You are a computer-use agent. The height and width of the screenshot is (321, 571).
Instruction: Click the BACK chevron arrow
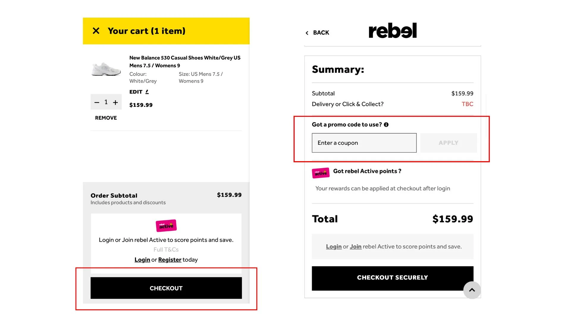click(307, 33)
